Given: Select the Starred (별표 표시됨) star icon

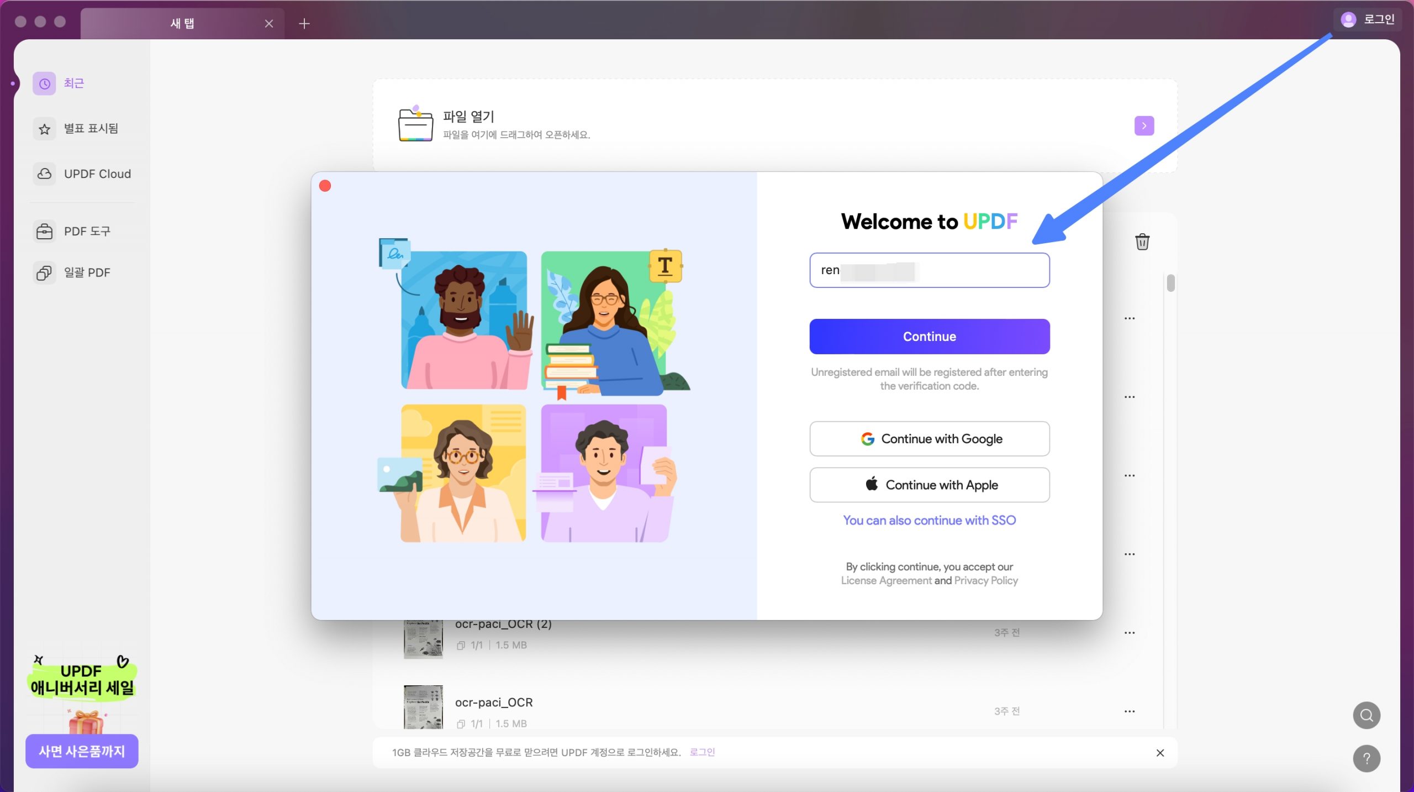Looking at the screenshot, I should pyautogui.click(x=44, y=129).
